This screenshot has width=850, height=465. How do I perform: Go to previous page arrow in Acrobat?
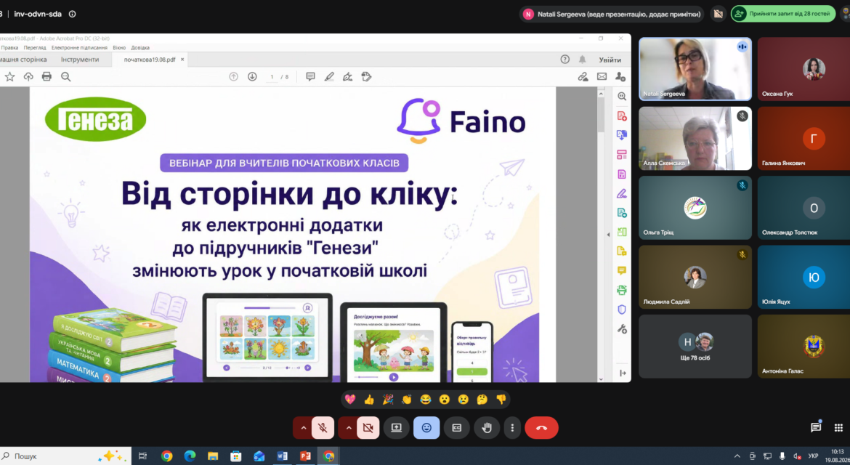pos(234,77)
